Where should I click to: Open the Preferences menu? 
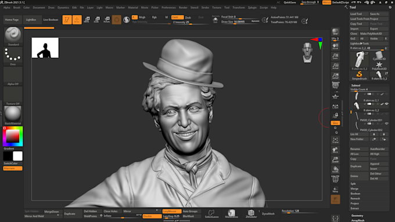[x=168, y=8]
